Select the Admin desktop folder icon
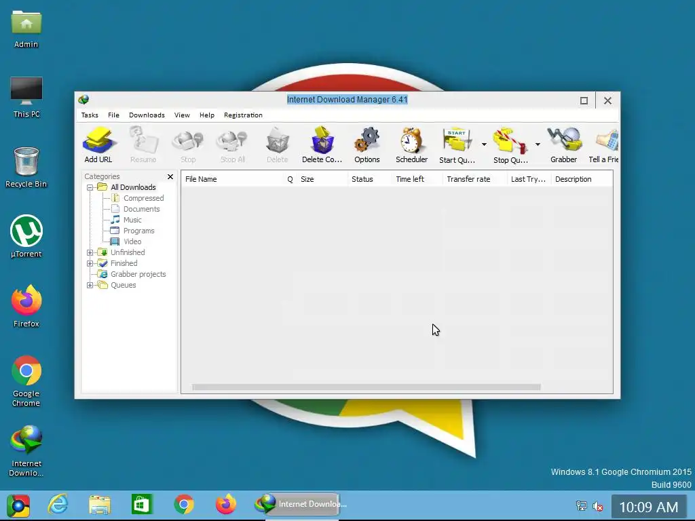695x521 pixels. coord(26,28)
